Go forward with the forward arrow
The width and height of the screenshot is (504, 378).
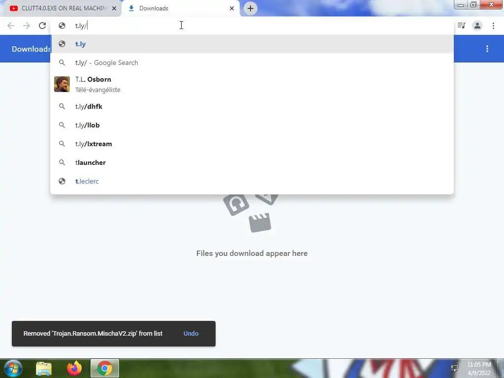click(x=27, y=26)
